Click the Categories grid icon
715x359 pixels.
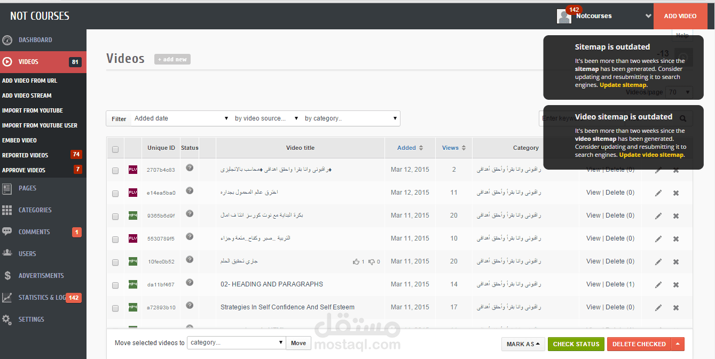(7, 210)
